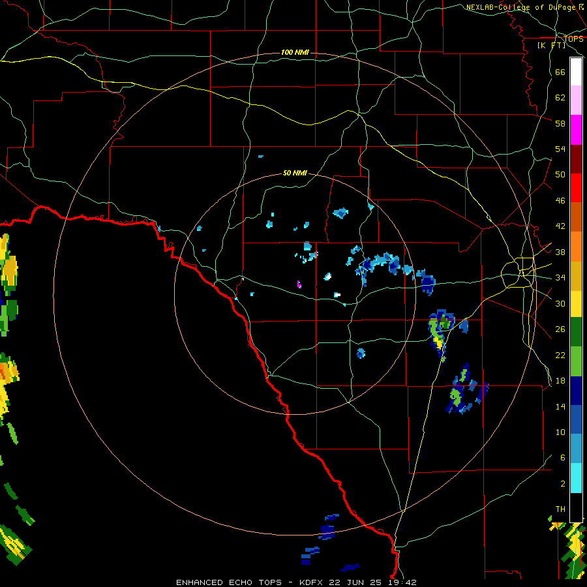Click the 62 legend value

tap(560, 98)
